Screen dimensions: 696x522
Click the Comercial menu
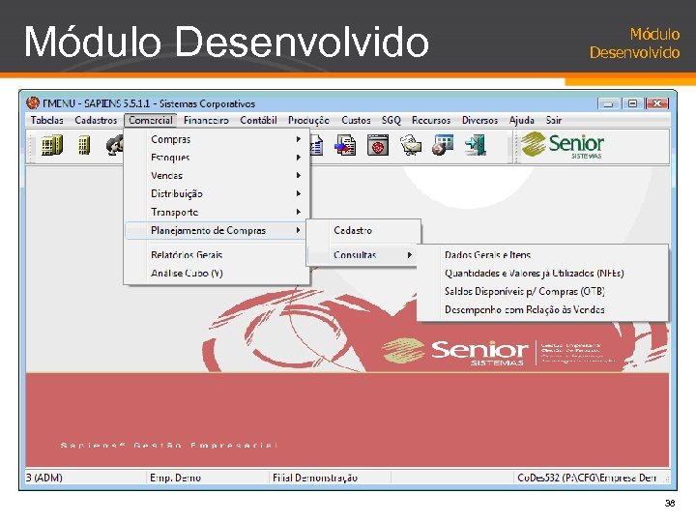click(151, 120)
